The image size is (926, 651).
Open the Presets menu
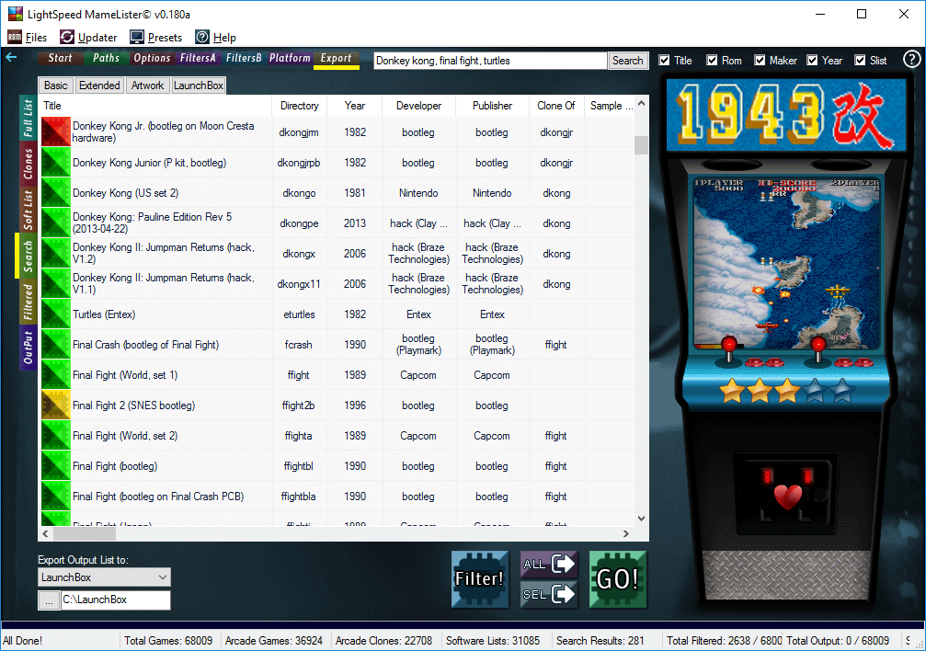coord(156,37)
